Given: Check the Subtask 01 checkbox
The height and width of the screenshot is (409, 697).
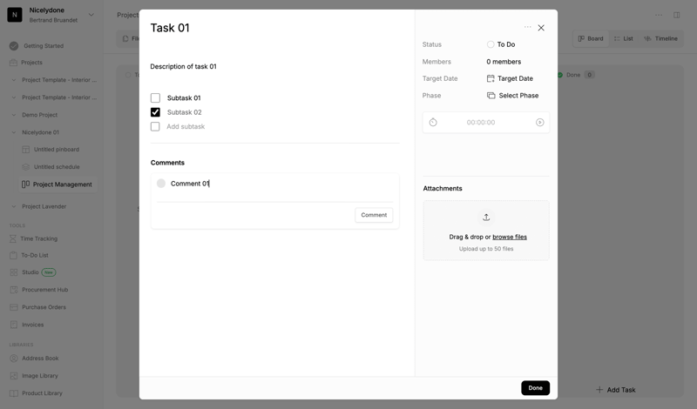Looking at the screenshot, I should (155, 97).
